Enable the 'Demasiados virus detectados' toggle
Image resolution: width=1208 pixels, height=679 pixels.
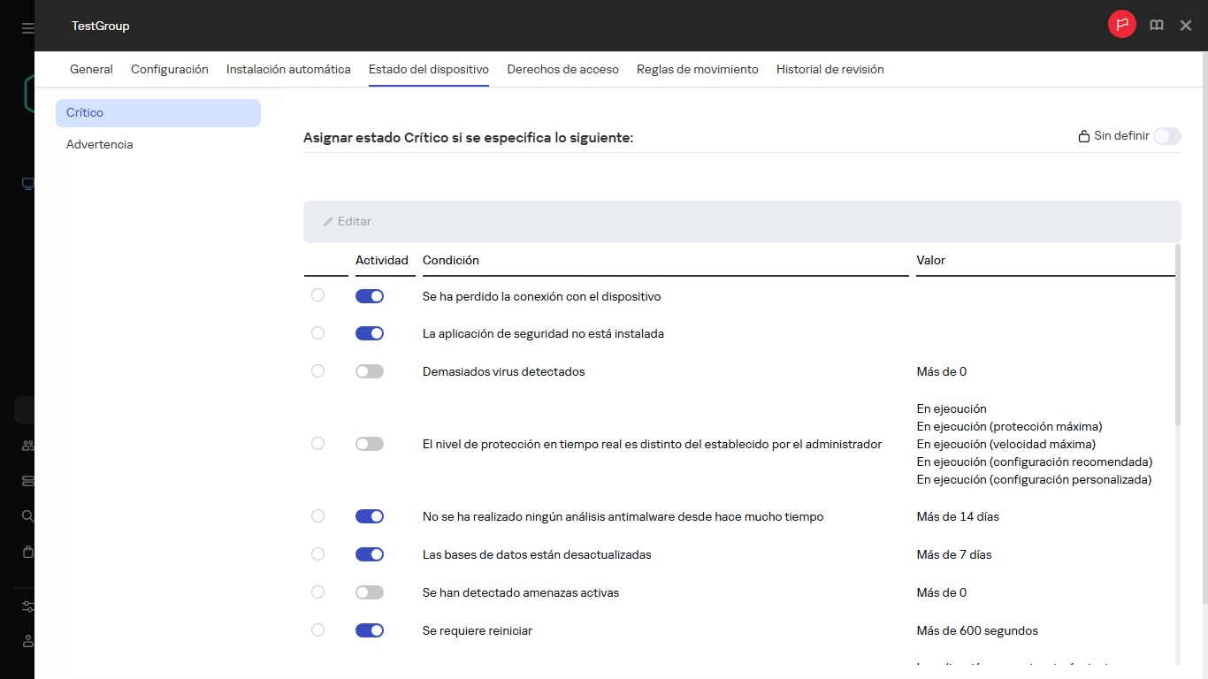click(369, 370)
